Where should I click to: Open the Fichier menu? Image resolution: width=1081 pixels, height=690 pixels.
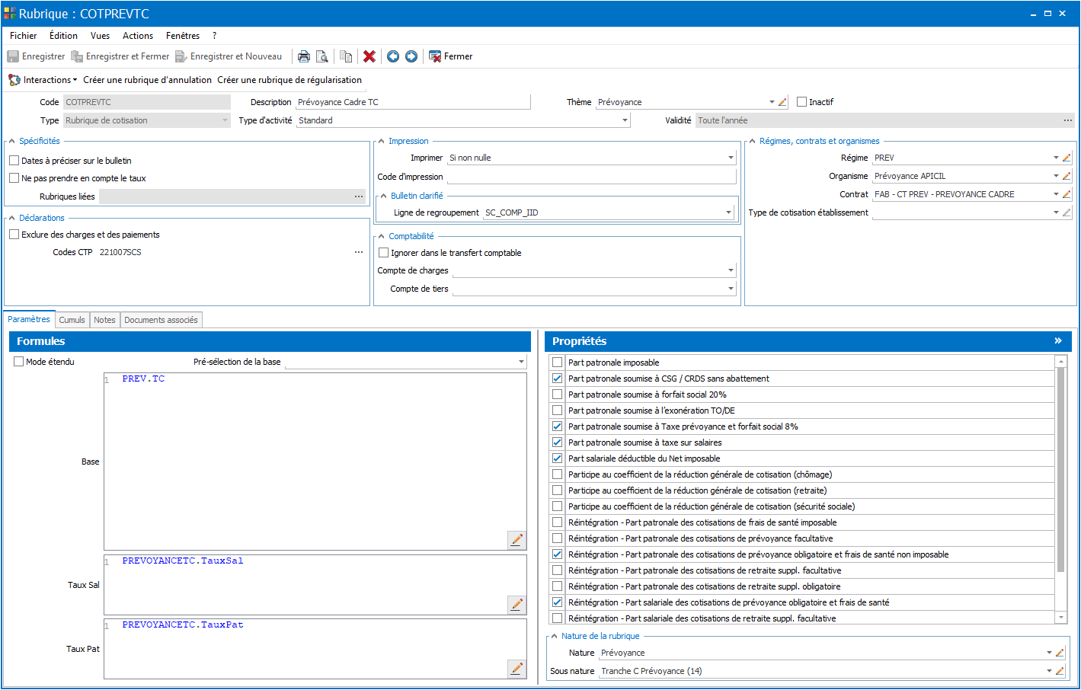point(24,36)
